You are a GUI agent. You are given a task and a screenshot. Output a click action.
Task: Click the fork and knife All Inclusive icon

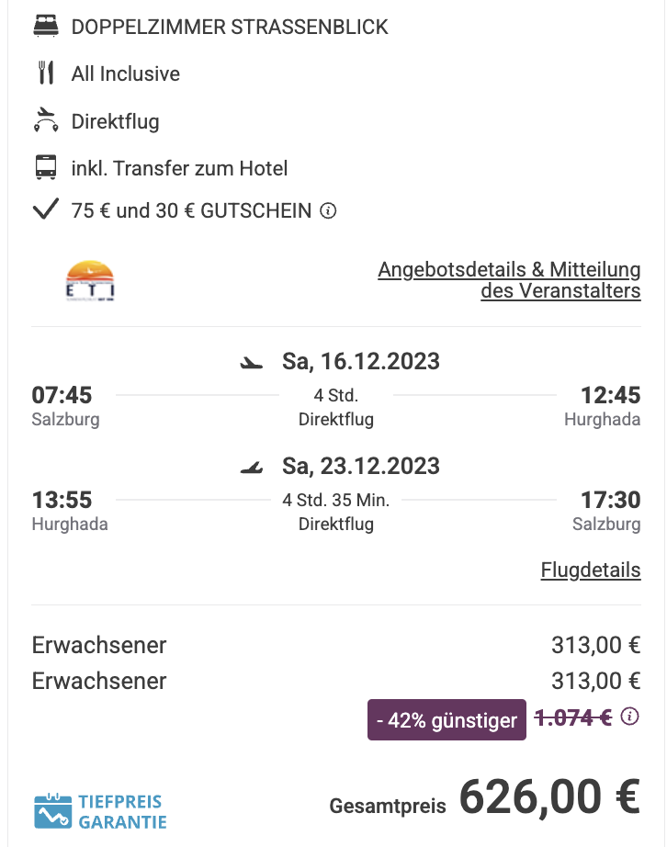coord(46,73)
